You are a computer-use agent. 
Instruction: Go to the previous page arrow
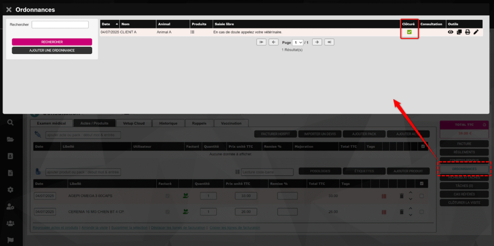click(274, 42)
